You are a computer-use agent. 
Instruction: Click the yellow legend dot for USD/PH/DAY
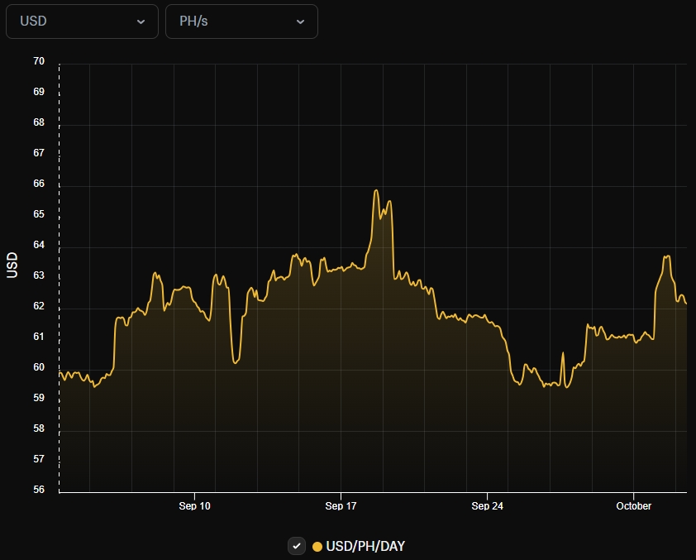click(x=317, y=546)
